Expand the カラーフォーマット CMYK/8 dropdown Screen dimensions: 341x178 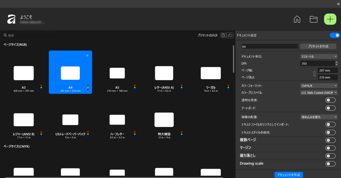tap(319, 85)
